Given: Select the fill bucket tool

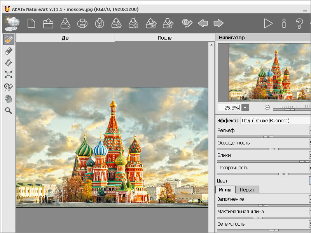Looking at the screenshot, I should pyautogui.click(x=9, y=63).
